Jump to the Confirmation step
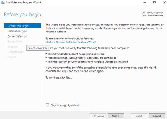This screenshot has height=119, width=167. 16,52
